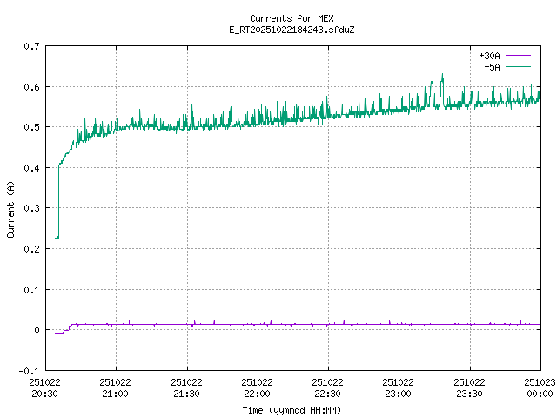Screen dimensions: 557x418
Task: Click the +30A legend label
Action: 489,55
